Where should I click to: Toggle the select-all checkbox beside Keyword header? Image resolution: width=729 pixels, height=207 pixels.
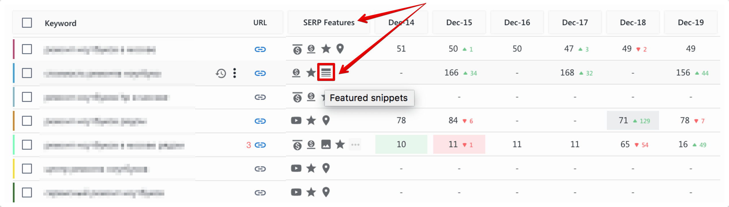pyautogui.click(x=27, y=23)
